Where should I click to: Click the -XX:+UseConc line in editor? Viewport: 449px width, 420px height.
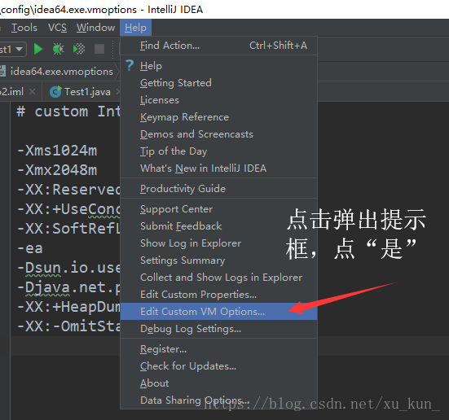pos(68,209)
